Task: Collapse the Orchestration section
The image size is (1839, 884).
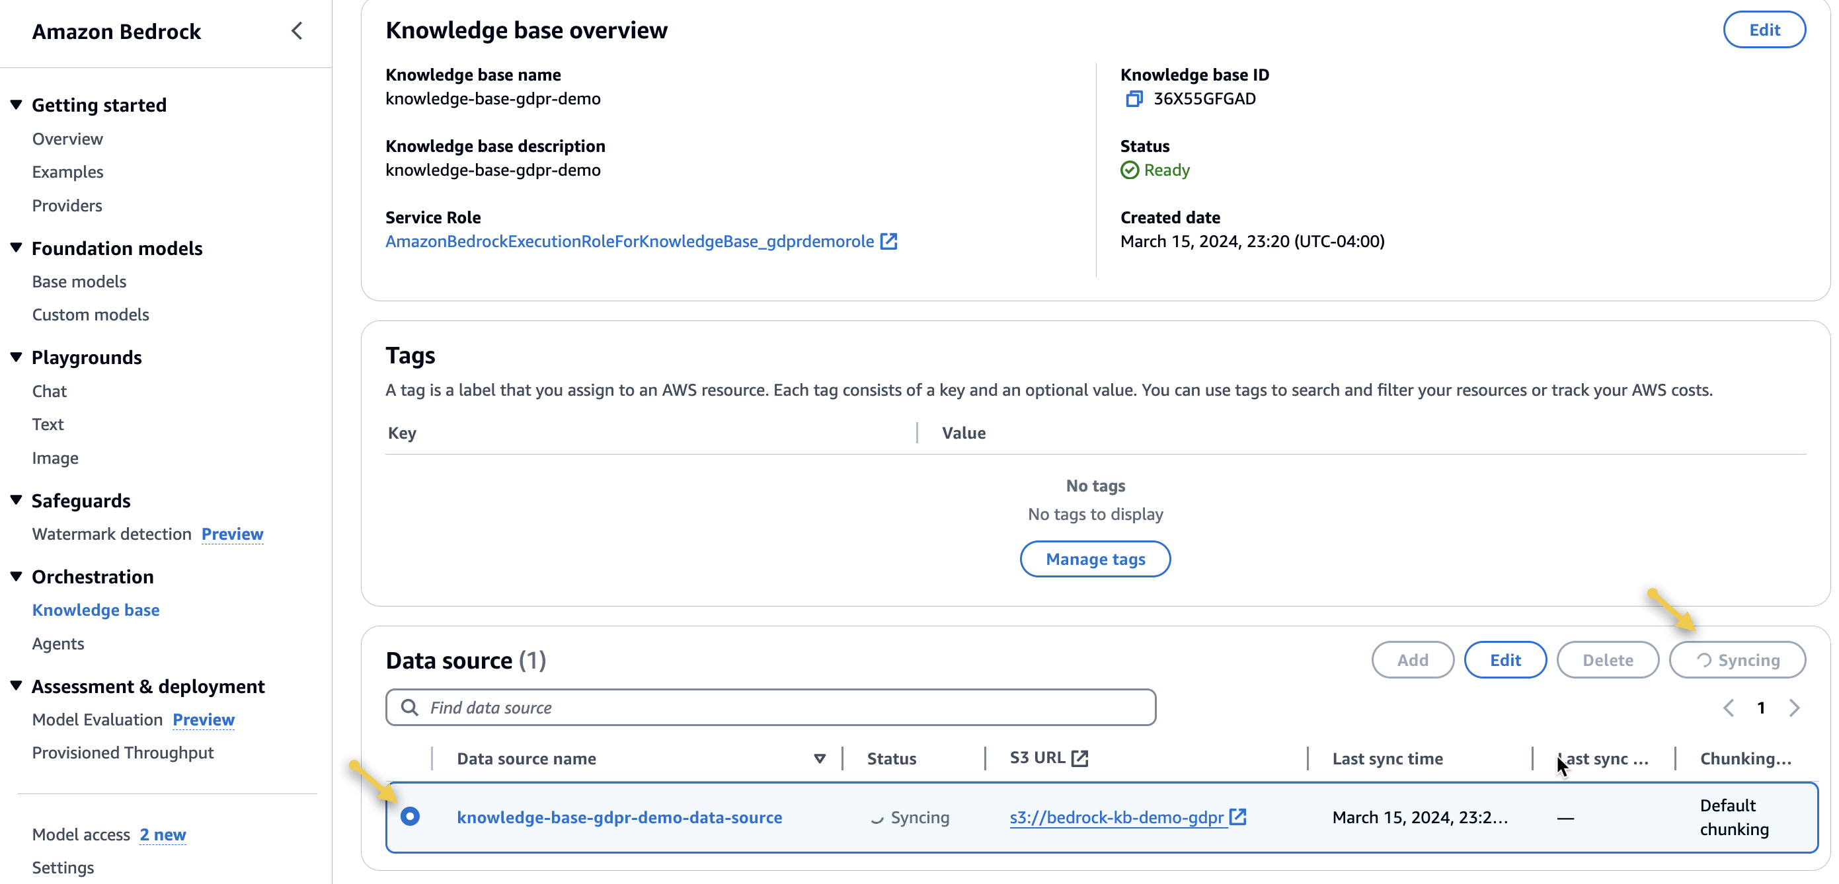Action: (17, 575)
